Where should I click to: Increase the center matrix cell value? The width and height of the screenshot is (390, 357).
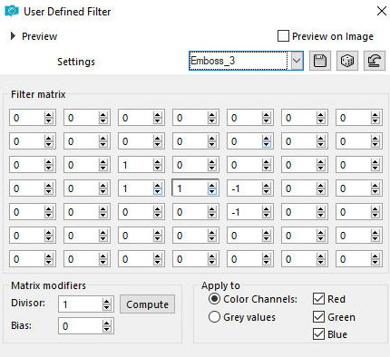click(212, 186)
